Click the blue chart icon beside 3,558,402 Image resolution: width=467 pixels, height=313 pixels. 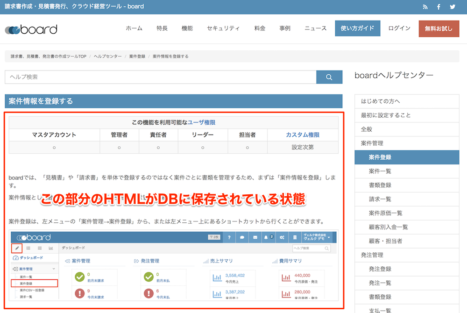[x=217, y=278]
